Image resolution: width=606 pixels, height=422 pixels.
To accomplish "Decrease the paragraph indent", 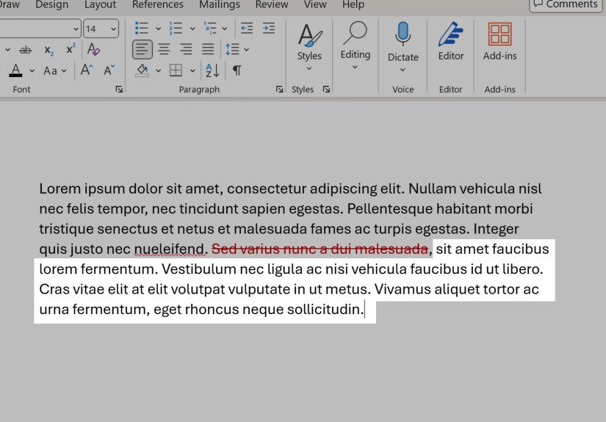I will (247, 28).
